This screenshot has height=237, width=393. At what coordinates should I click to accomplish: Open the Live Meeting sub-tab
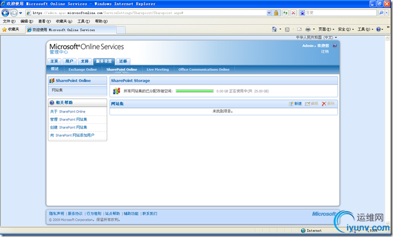coord(158,69)
